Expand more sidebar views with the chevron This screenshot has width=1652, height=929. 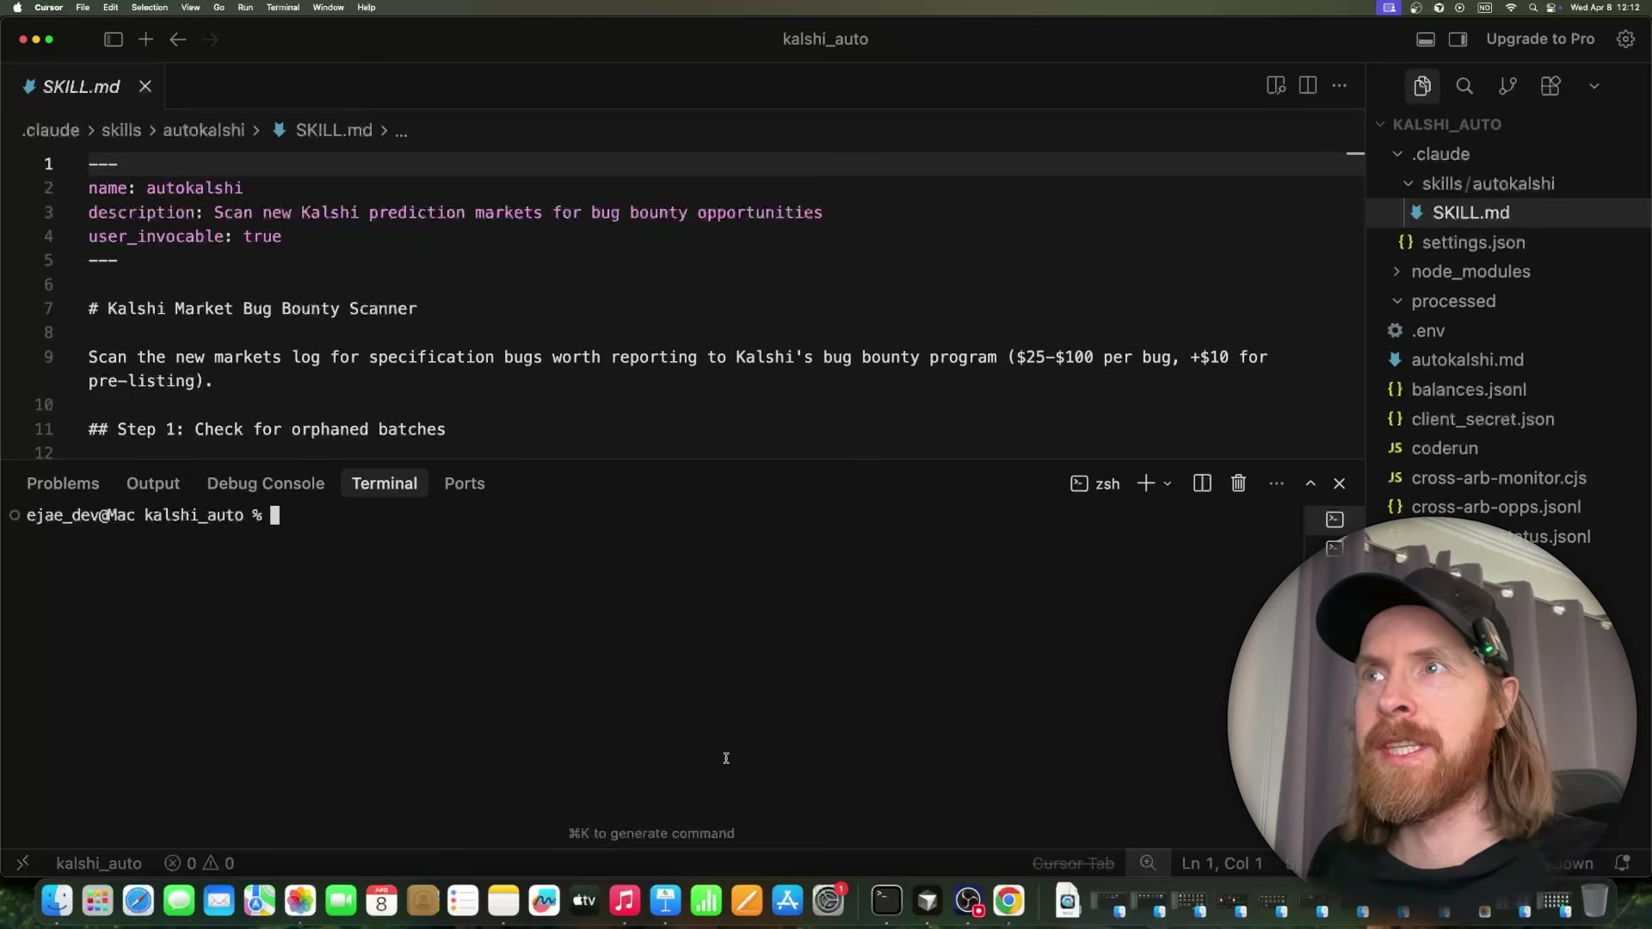pos(1594,86)
